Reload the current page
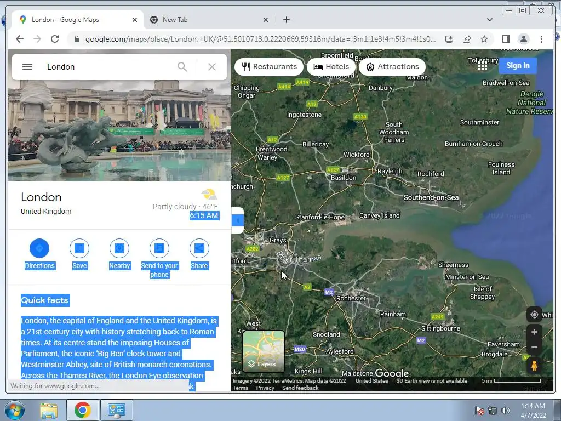 pyautogui.click(x=55, y=39)
